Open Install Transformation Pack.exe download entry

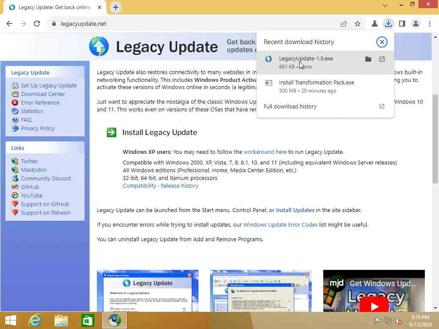(x=325, y=87)
